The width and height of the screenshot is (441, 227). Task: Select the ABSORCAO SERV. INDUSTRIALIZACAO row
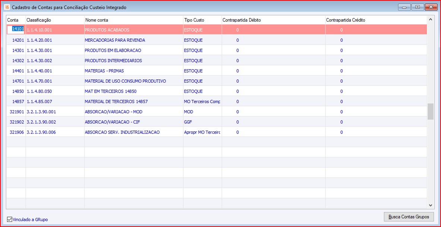click(216, 132)
